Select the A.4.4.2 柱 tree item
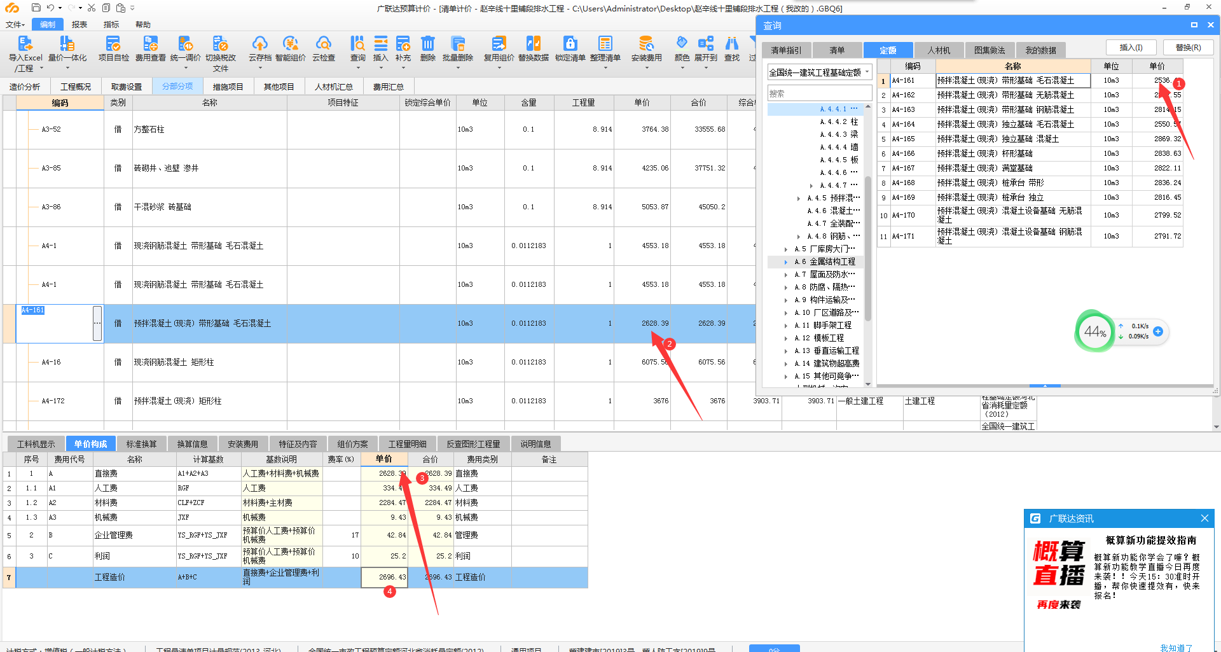Viewport: 1221px width, 652px height. (x=839, y=122)
